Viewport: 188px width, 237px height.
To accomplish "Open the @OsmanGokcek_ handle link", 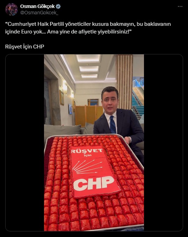I will (x=39, y=13).
